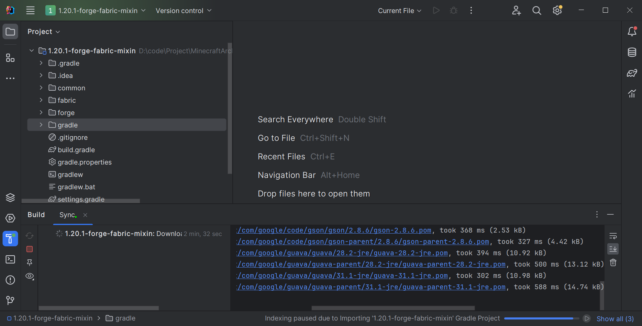Screen dimensions: 642x326
Task: Click the indexing progress bar
Action: (x=541, y=318)
